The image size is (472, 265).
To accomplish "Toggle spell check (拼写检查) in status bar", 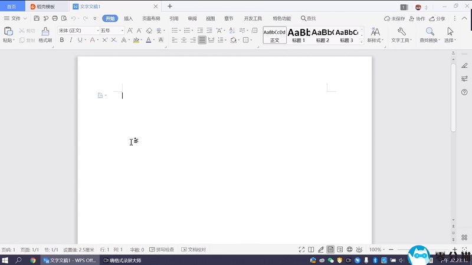I will [x=162, y=250].
